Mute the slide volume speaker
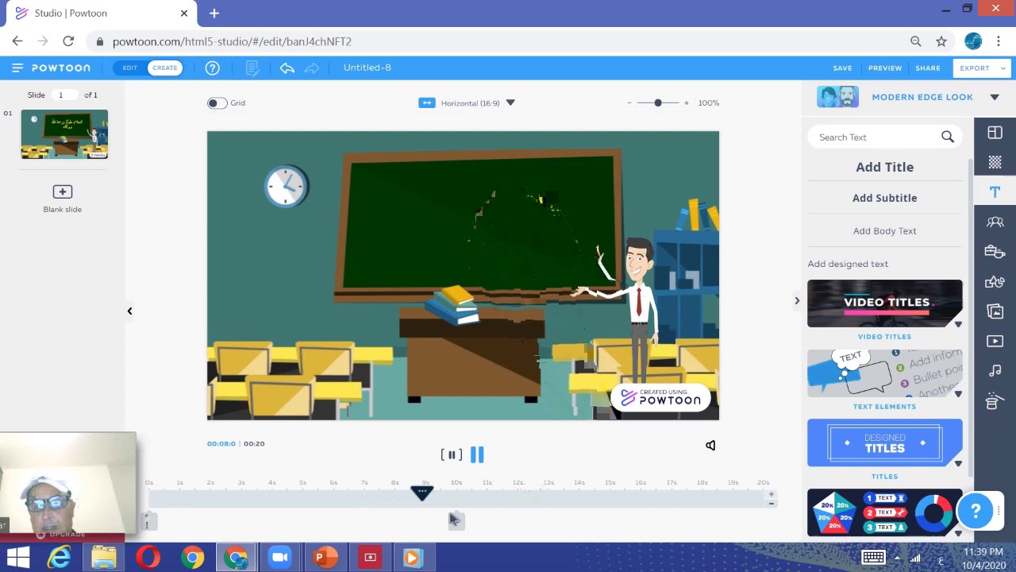 click(710, 446)
